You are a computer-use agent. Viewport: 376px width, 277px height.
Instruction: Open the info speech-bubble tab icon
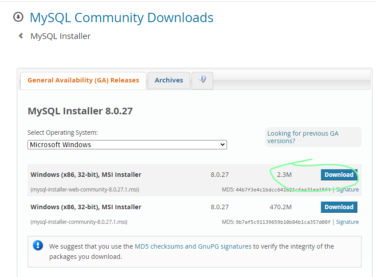click(202, 79)
